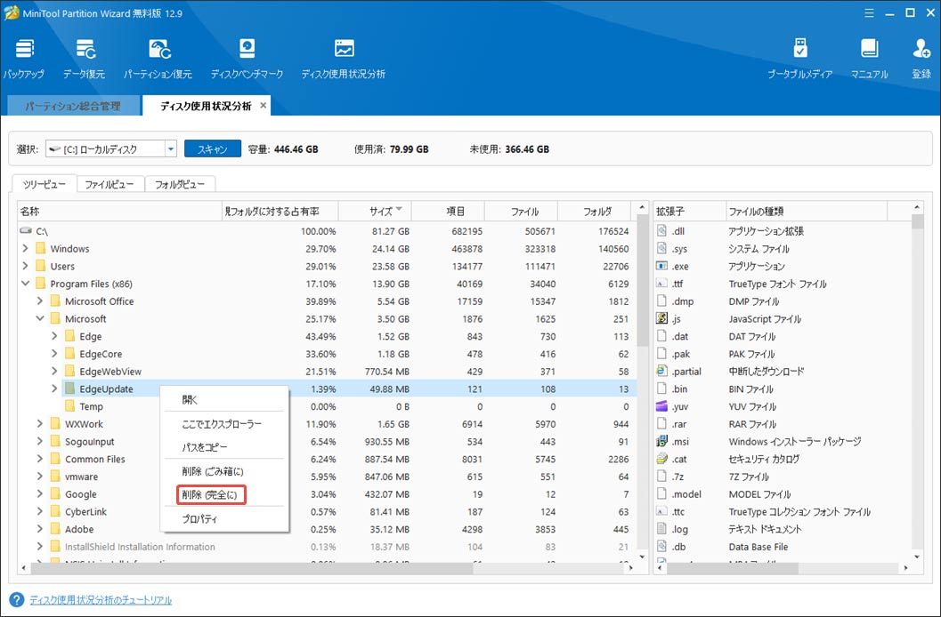Select 削除 (完全に) option
This screenshot has width=941, height=617.
click(223, 495)
